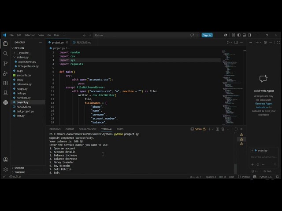282x211 pixels.
Task: Expand the __pycache__ folder
Action: pyautogui.click(x=23, y=53)
